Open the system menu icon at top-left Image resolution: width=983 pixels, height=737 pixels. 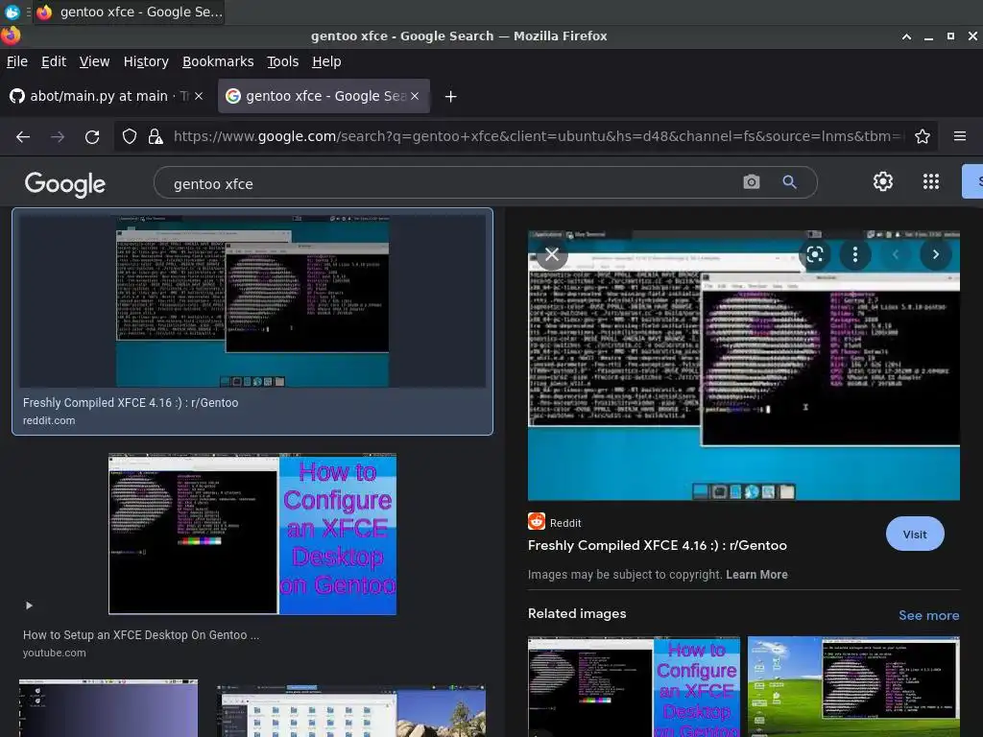(12, 12)
